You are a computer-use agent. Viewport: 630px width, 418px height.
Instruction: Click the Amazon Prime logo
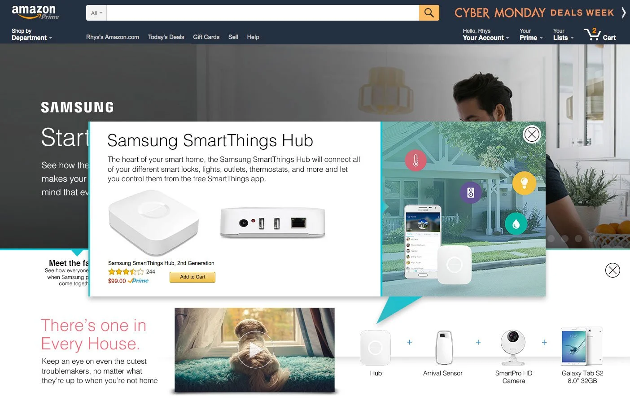[35, 13]
